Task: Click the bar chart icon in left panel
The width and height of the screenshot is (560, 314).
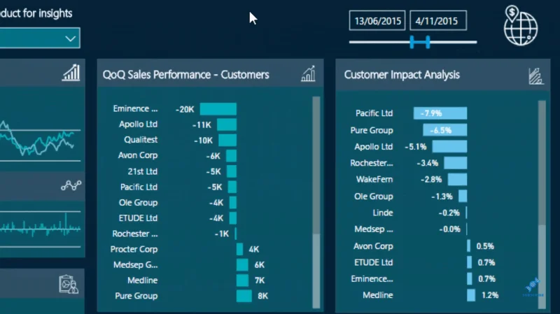Action: tap(71, 73)
